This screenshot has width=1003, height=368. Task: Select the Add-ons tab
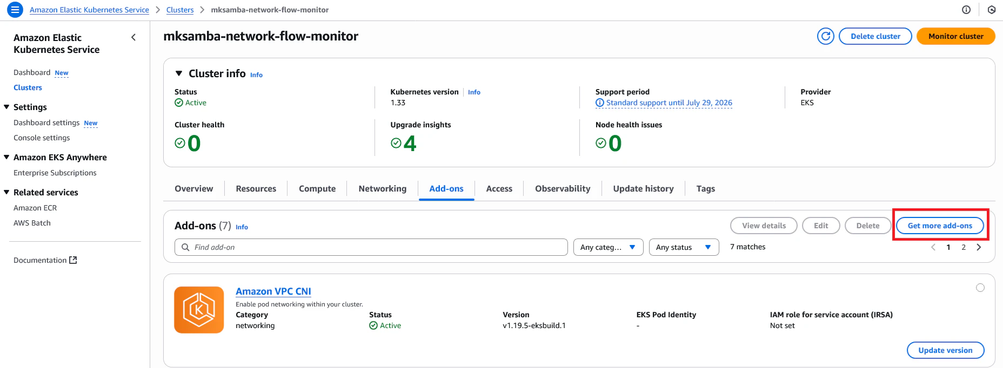446,188
